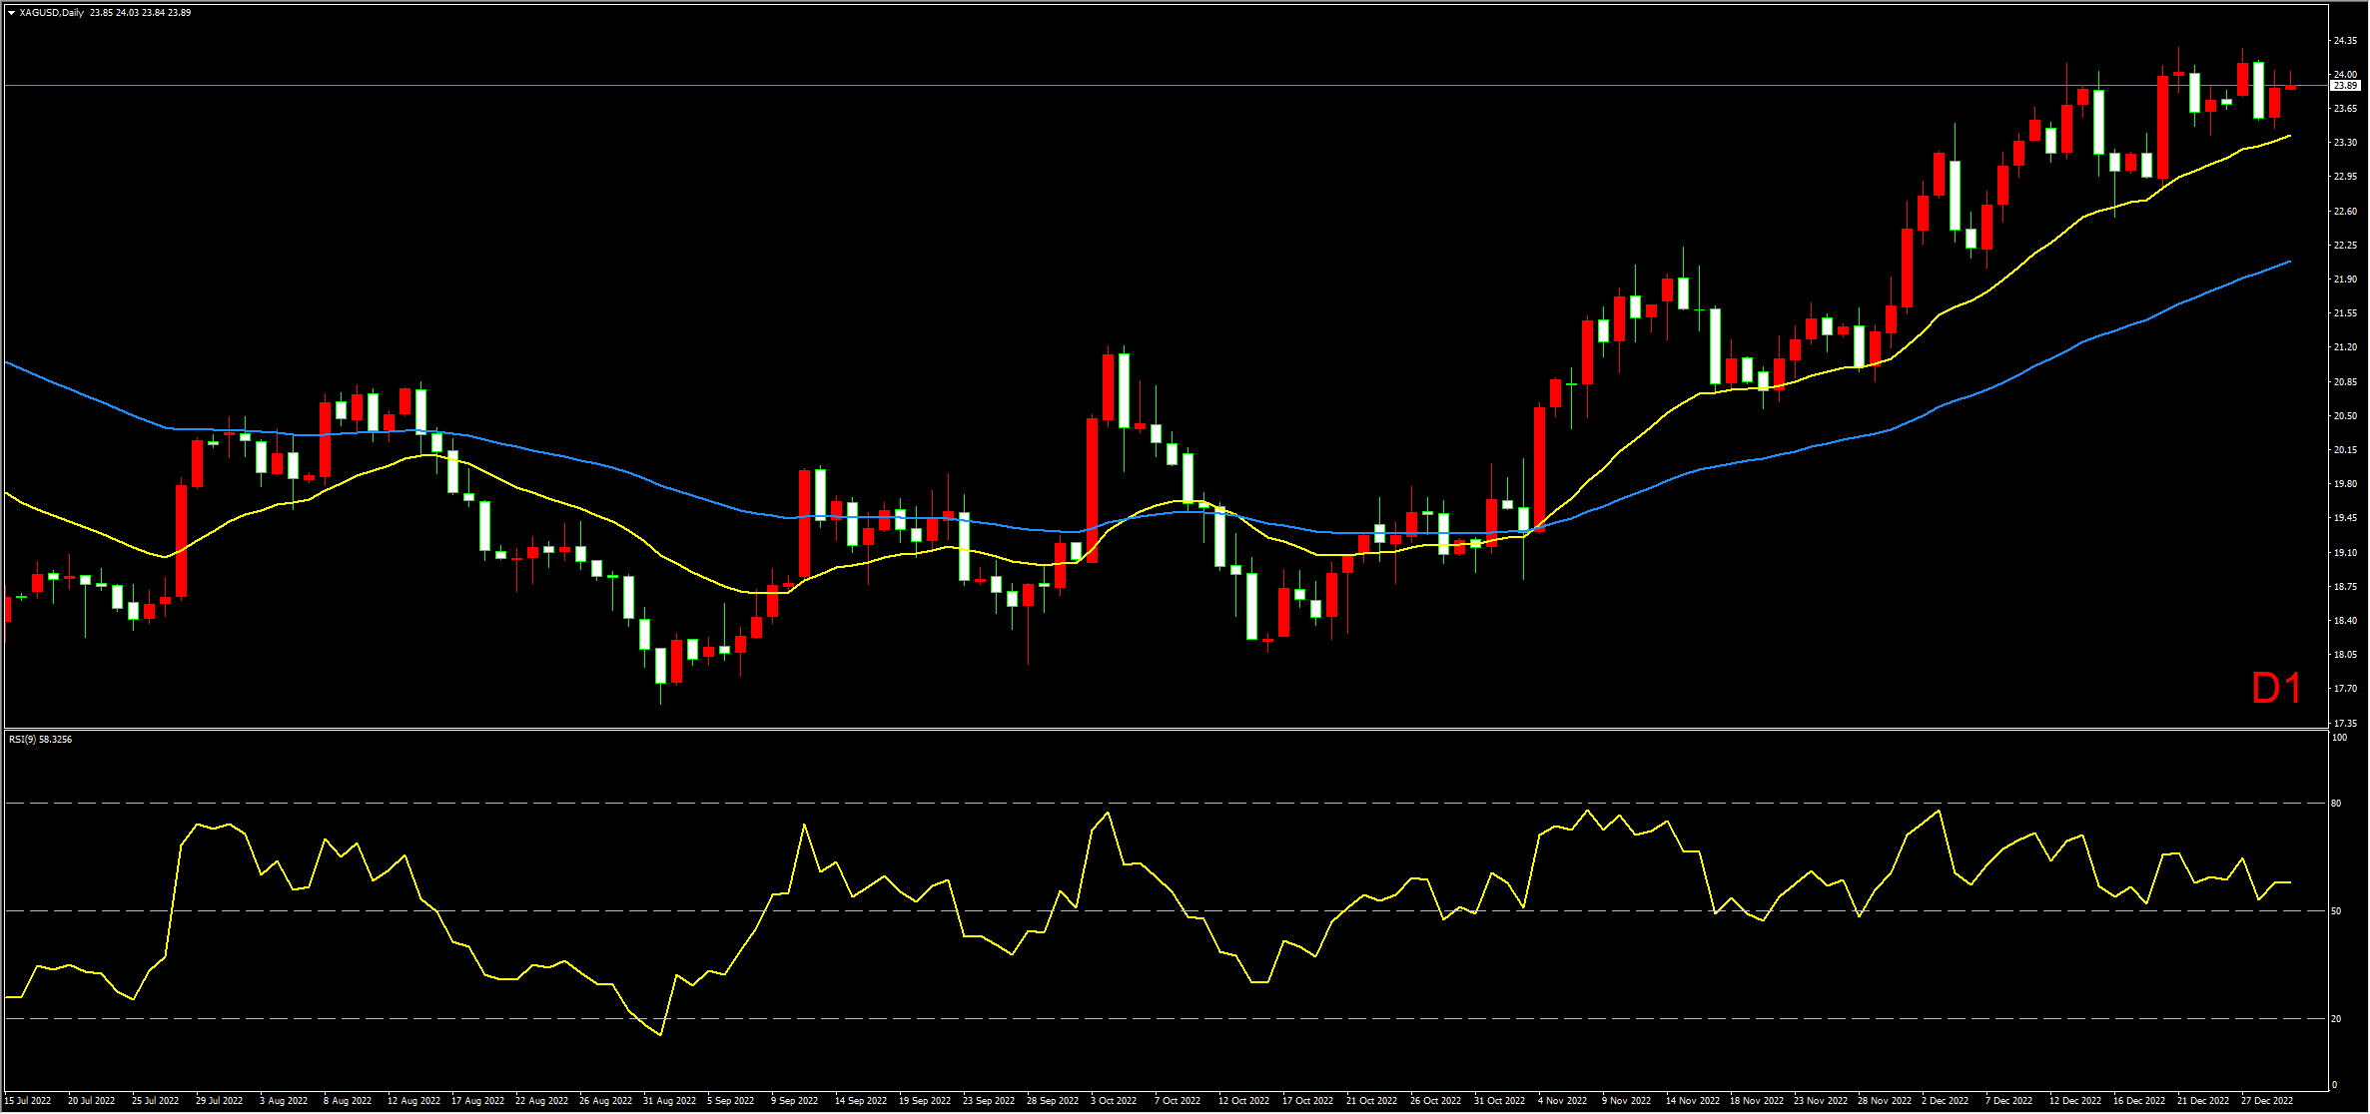
Task: Click the 19.10 price level value
Action: 2344,553
